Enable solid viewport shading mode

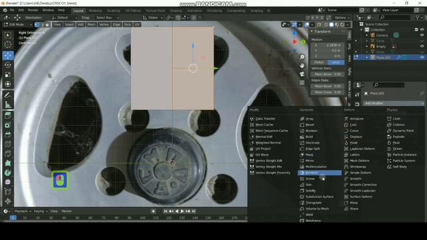point(332,25)
